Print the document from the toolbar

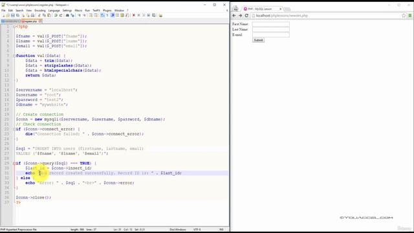pyautogui.click(x=33, y=16)
